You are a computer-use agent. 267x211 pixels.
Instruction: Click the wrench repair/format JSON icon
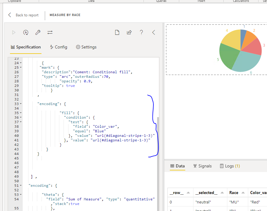point(38,32)
